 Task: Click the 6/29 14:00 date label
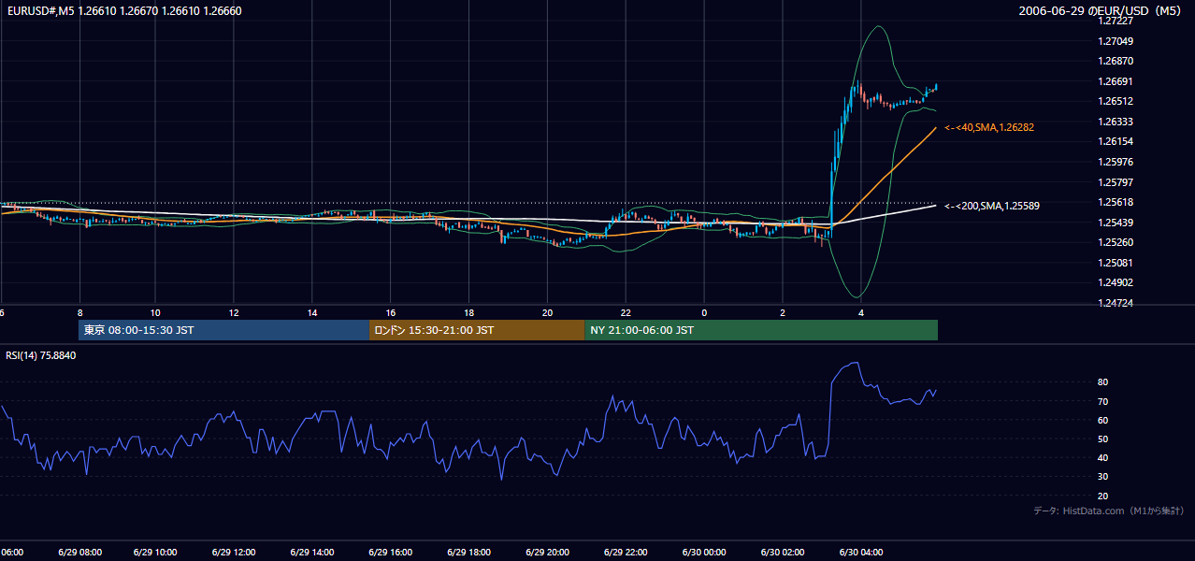[312, 552]
